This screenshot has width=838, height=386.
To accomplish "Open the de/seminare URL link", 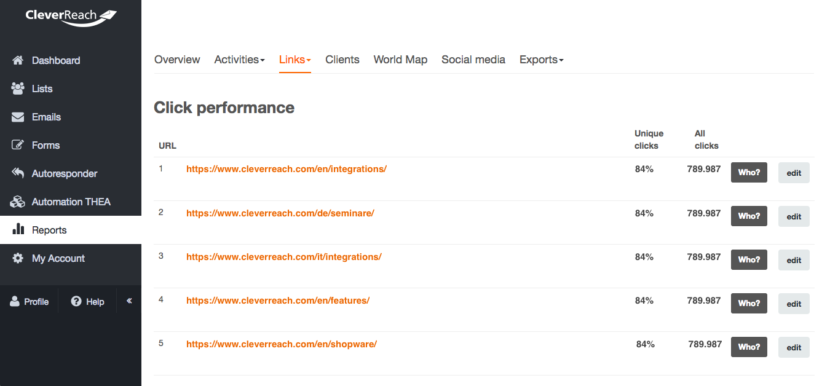I will pyautogui.click(x=280, y=213).
